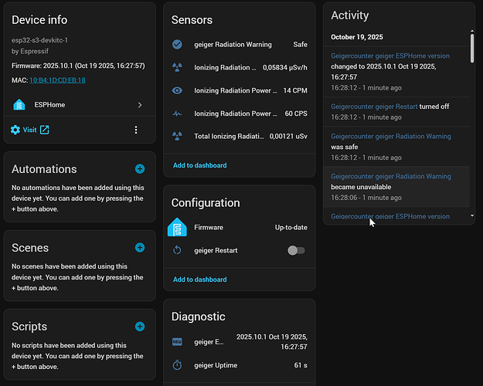The width and height of the screenshot is (483, 386).
Task: Open the geiger Radiation Warning sensor row
Action: point(240,44)
